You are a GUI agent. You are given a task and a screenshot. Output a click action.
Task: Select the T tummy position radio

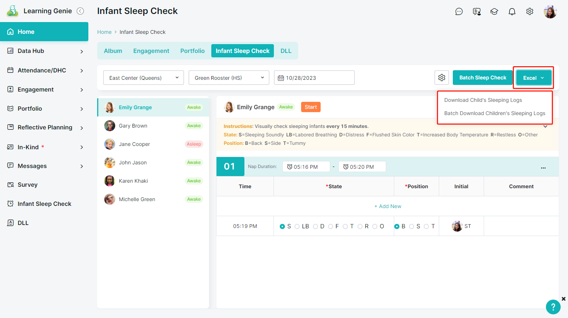click(x=426, y=226)
